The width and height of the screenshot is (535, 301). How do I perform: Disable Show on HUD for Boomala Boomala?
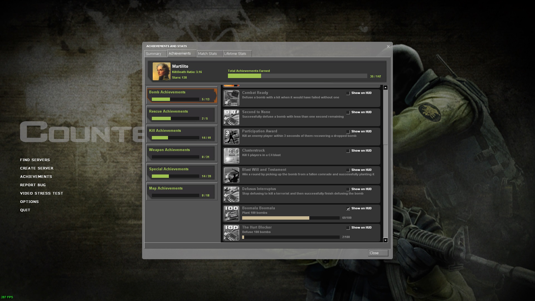coord(348,208)
